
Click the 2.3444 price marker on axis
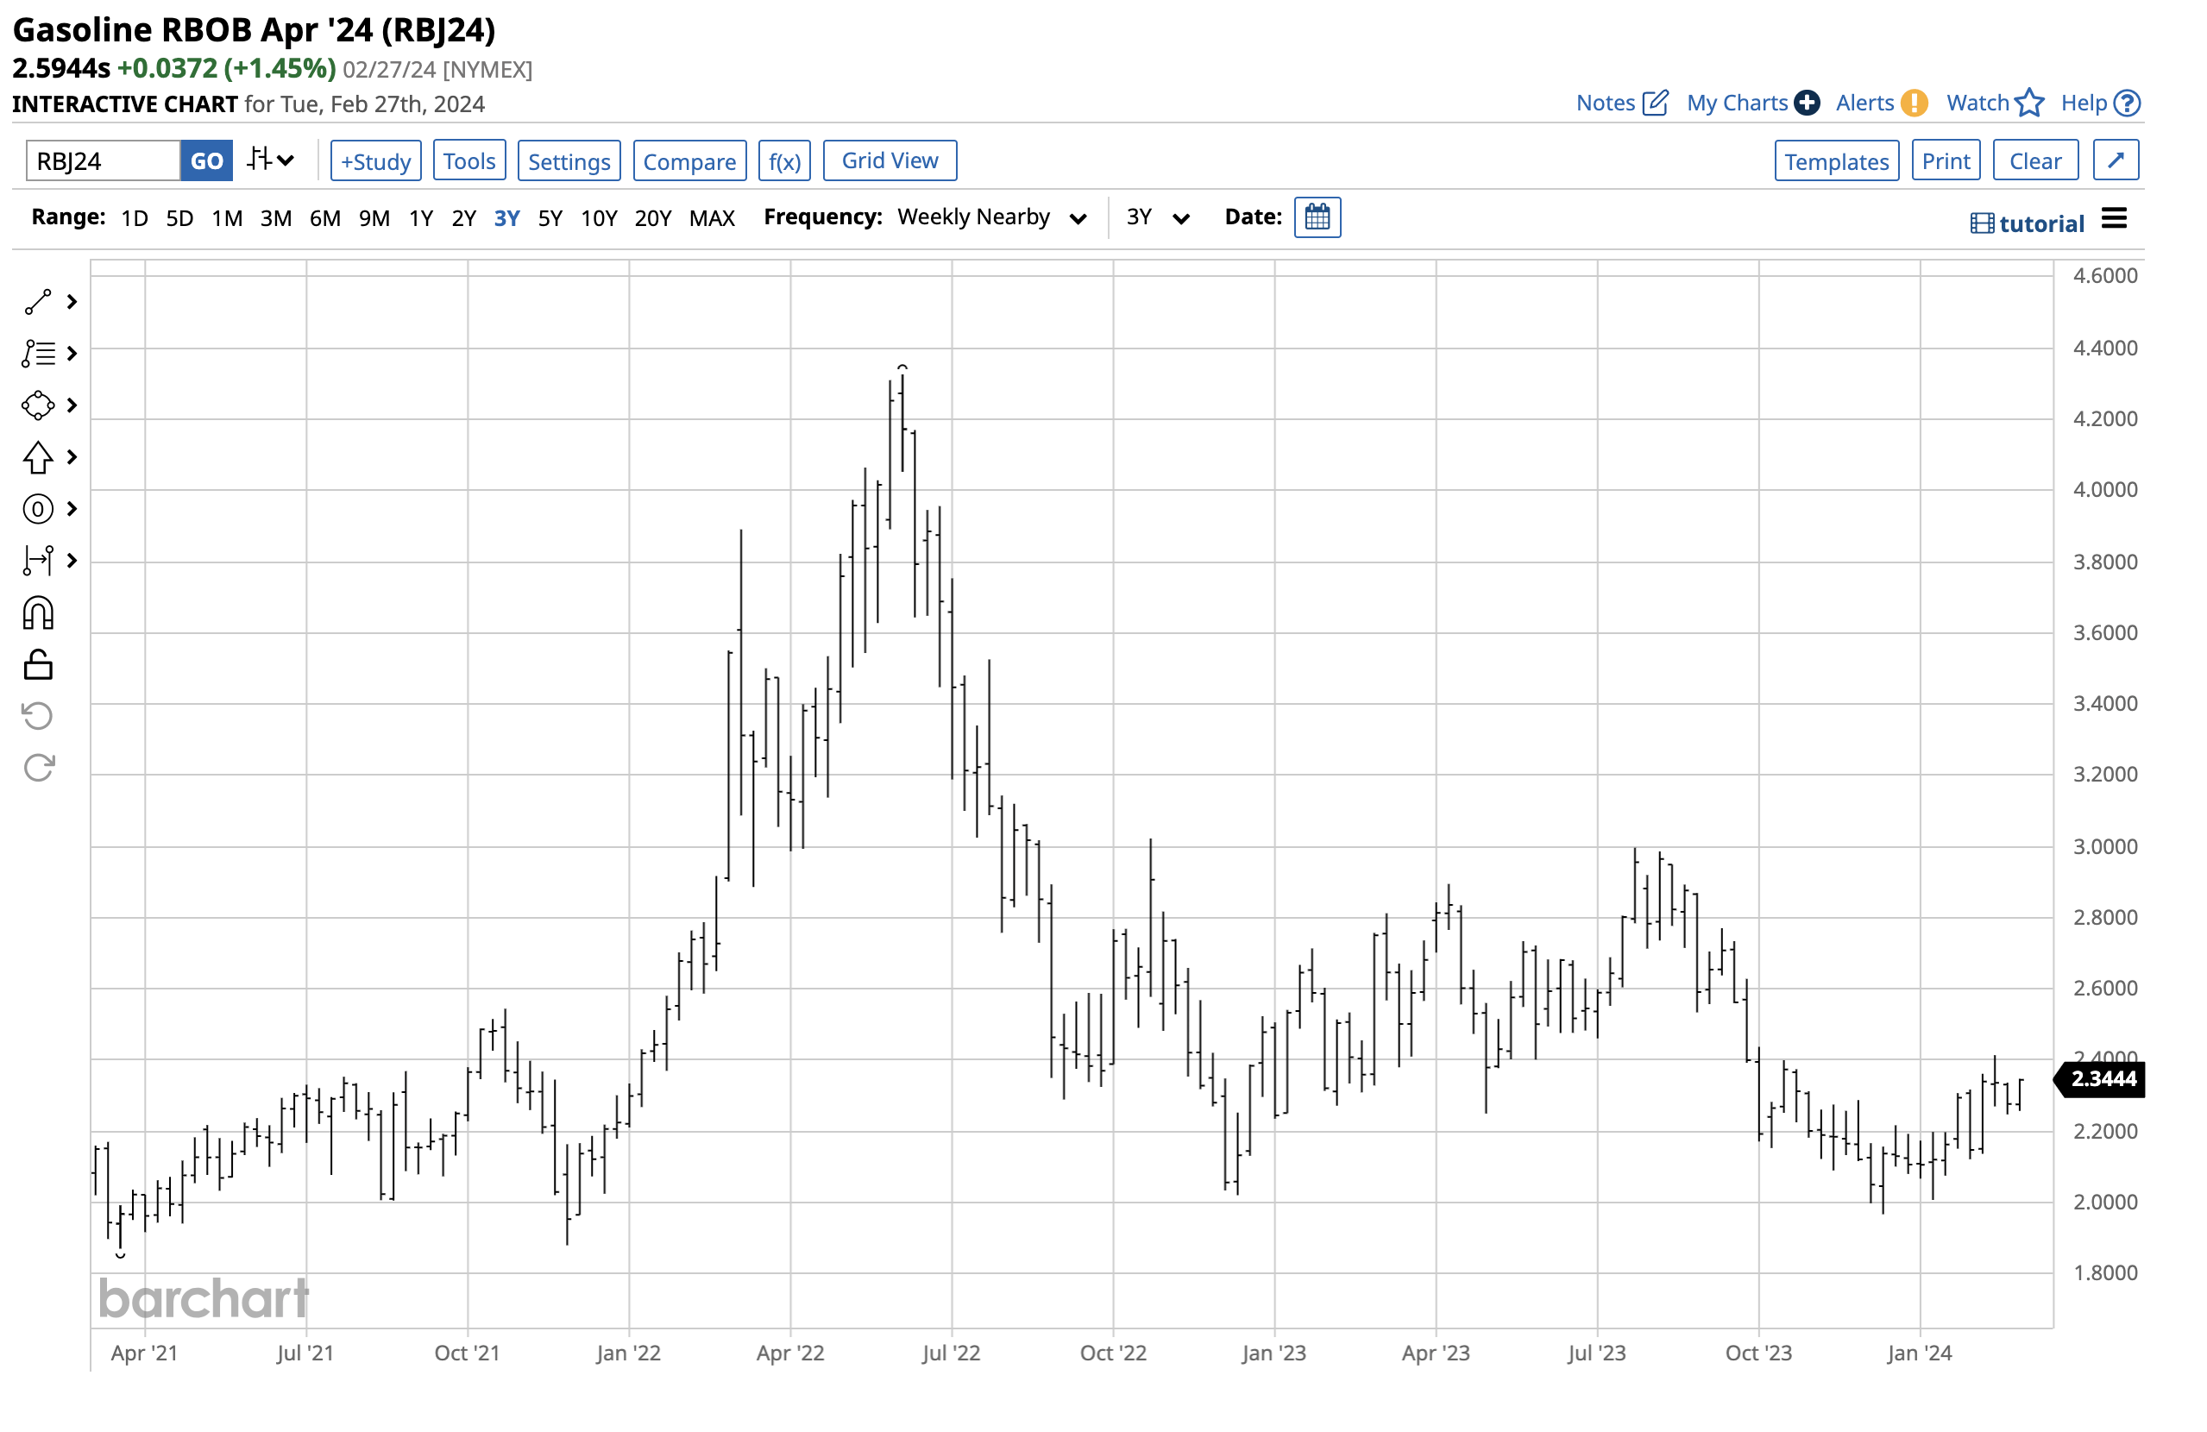coord(2103,1078)
